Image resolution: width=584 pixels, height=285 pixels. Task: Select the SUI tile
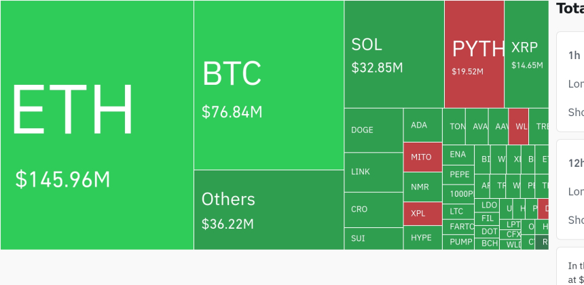[x=373, y=238]
